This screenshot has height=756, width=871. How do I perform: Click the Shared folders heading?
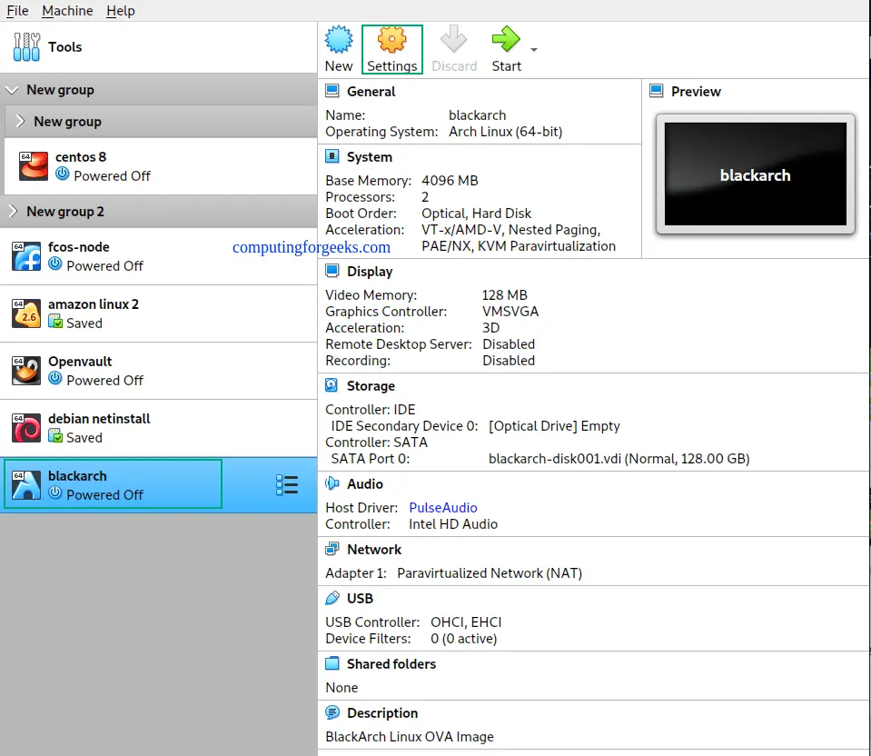pos(391,664)
